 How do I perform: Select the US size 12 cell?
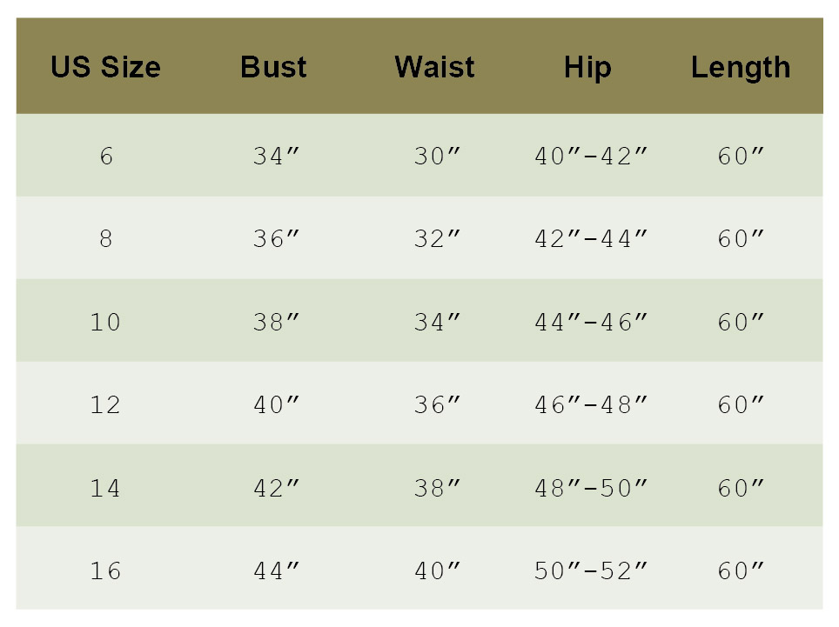coord(105,405)
